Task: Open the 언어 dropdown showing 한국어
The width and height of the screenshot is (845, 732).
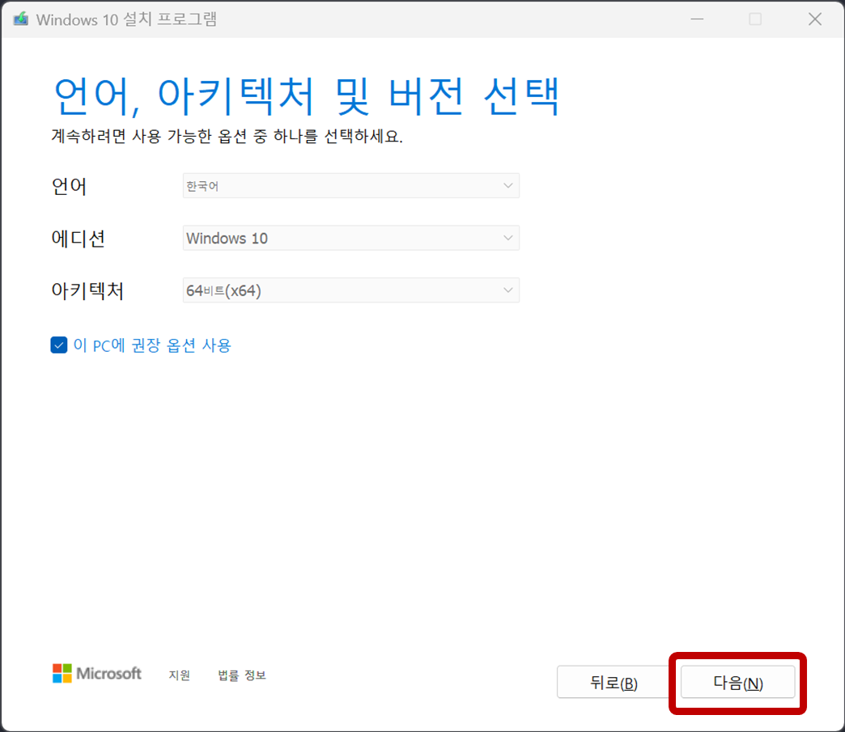Action: point(350,186)
